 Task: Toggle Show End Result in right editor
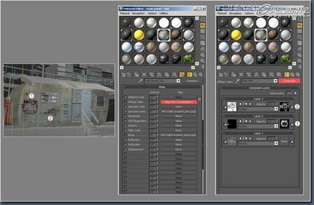(x=287, y=75)
